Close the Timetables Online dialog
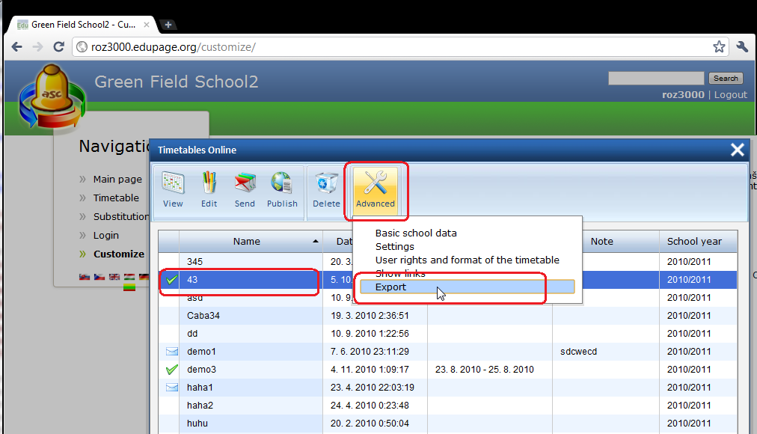This screenshot has height=434, width=757. pyautogui.click(x=738, y=150)
